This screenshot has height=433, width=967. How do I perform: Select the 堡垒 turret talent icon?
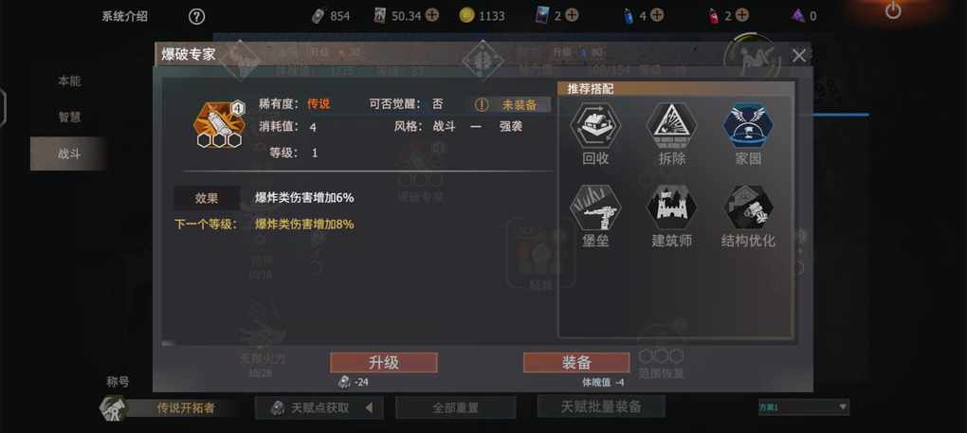[595, 207]
